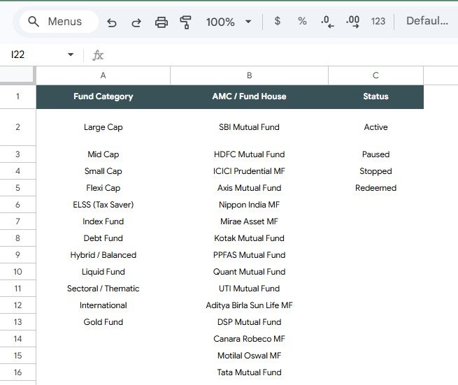Select row 1 header
The width and height of the screenshot is (458, 385).
point(17,96)
